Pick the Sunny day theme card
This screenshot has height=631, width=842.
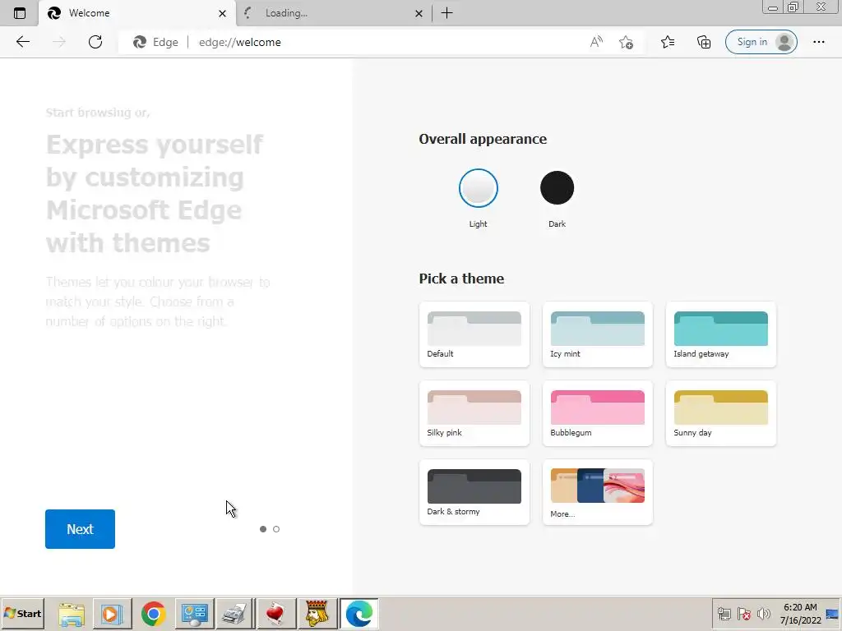coord(720,413)
